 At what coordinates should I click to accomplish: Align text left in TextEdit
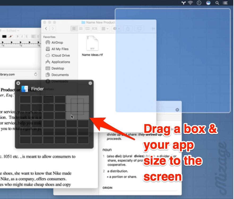click(33, 36)
